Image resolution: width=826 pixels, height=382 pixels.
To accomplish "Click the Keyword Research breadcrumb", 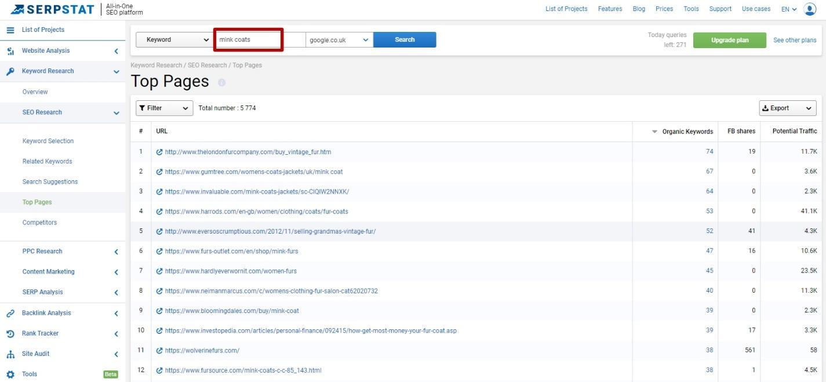I will 156,66.
